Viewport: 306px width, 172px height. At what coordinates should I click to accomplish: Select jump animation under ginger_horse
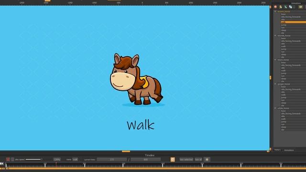tap(293, 97)
